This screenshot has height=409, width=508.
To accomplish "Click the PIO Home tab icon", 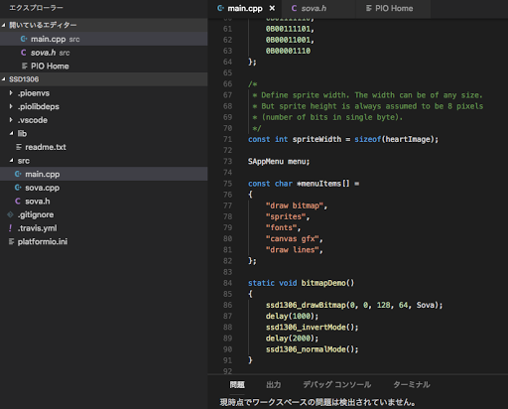I will click(x=369, y=8).
